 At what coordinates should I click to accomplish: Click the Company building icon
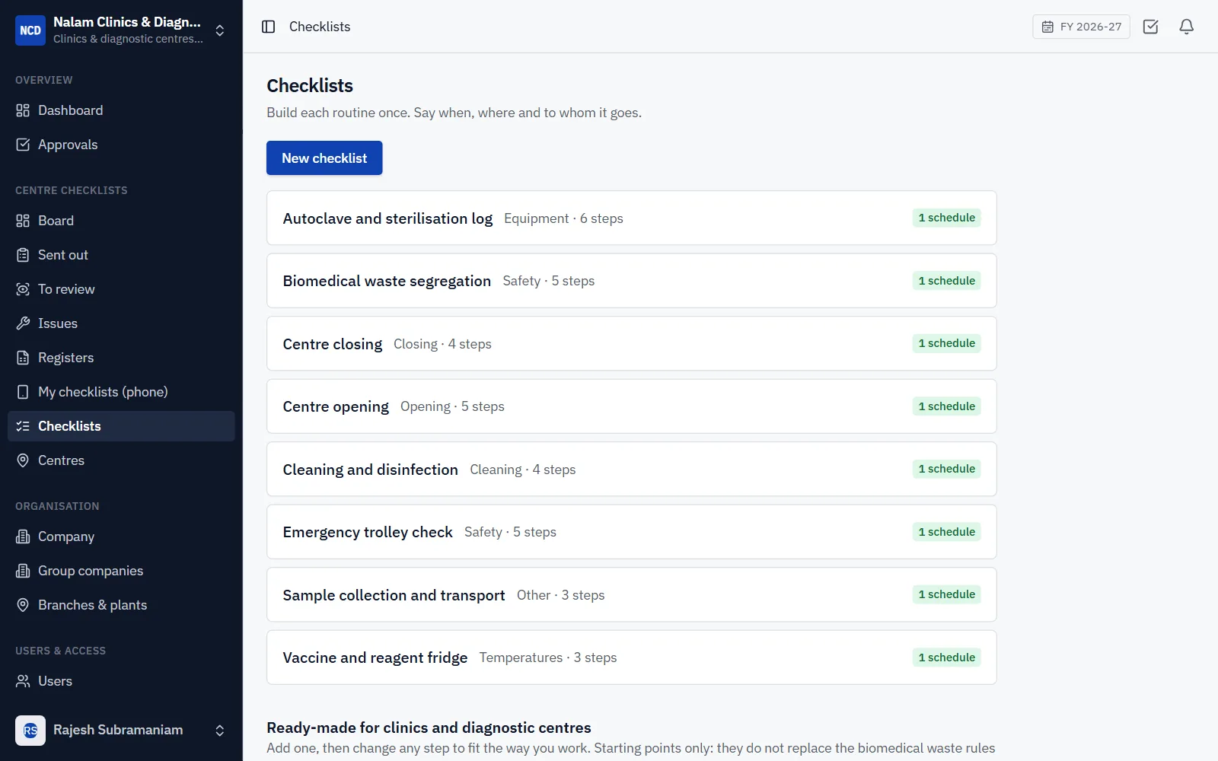[23, 537]
